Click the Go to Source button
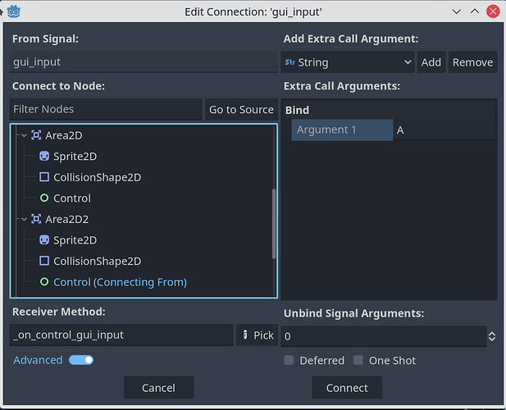 [x=241, y=109]
